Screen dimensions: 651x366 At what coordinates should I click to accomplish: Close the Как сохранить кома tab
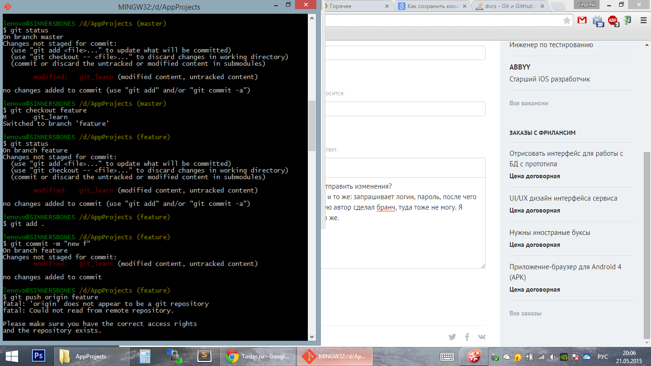click(464, 6)
